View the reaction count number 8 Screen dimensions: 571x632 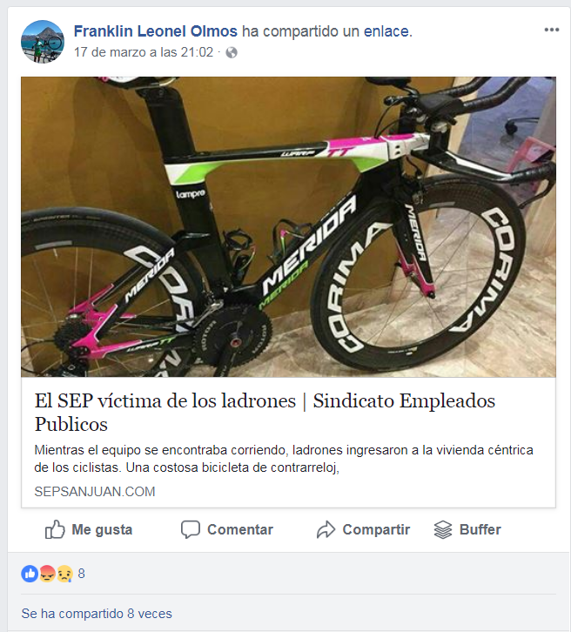coord(82,574)
